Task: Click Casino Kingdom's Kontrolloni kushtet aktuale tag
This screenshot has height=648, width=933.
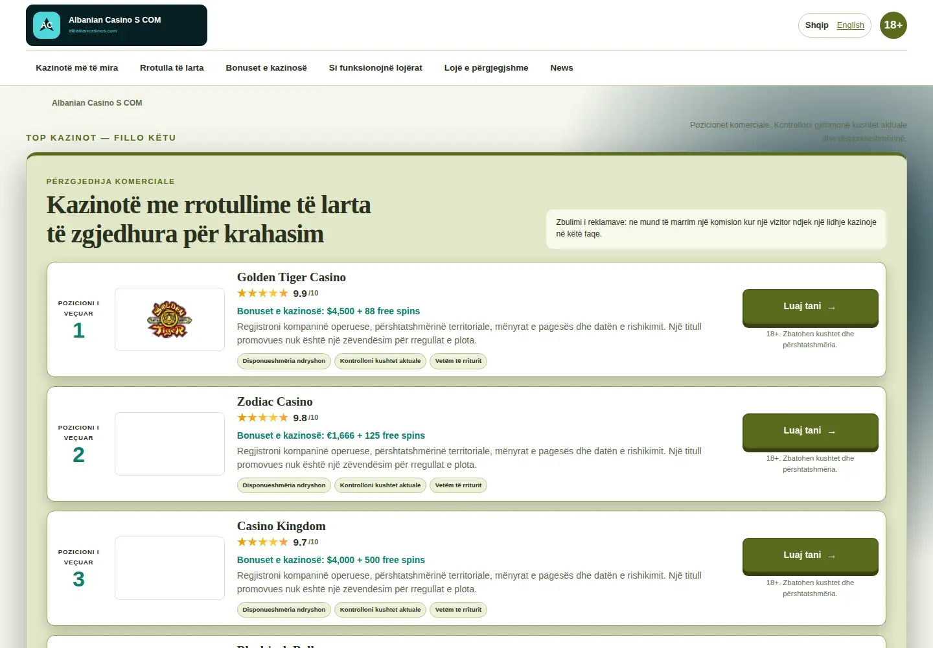Action: pyautogui.click(x=380, y=610)
